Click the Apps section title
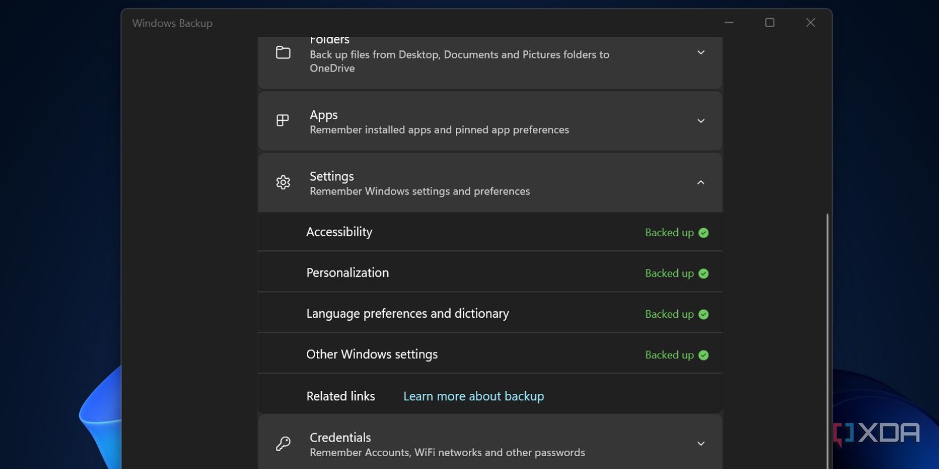939x469 pixels. pos(323,115)
